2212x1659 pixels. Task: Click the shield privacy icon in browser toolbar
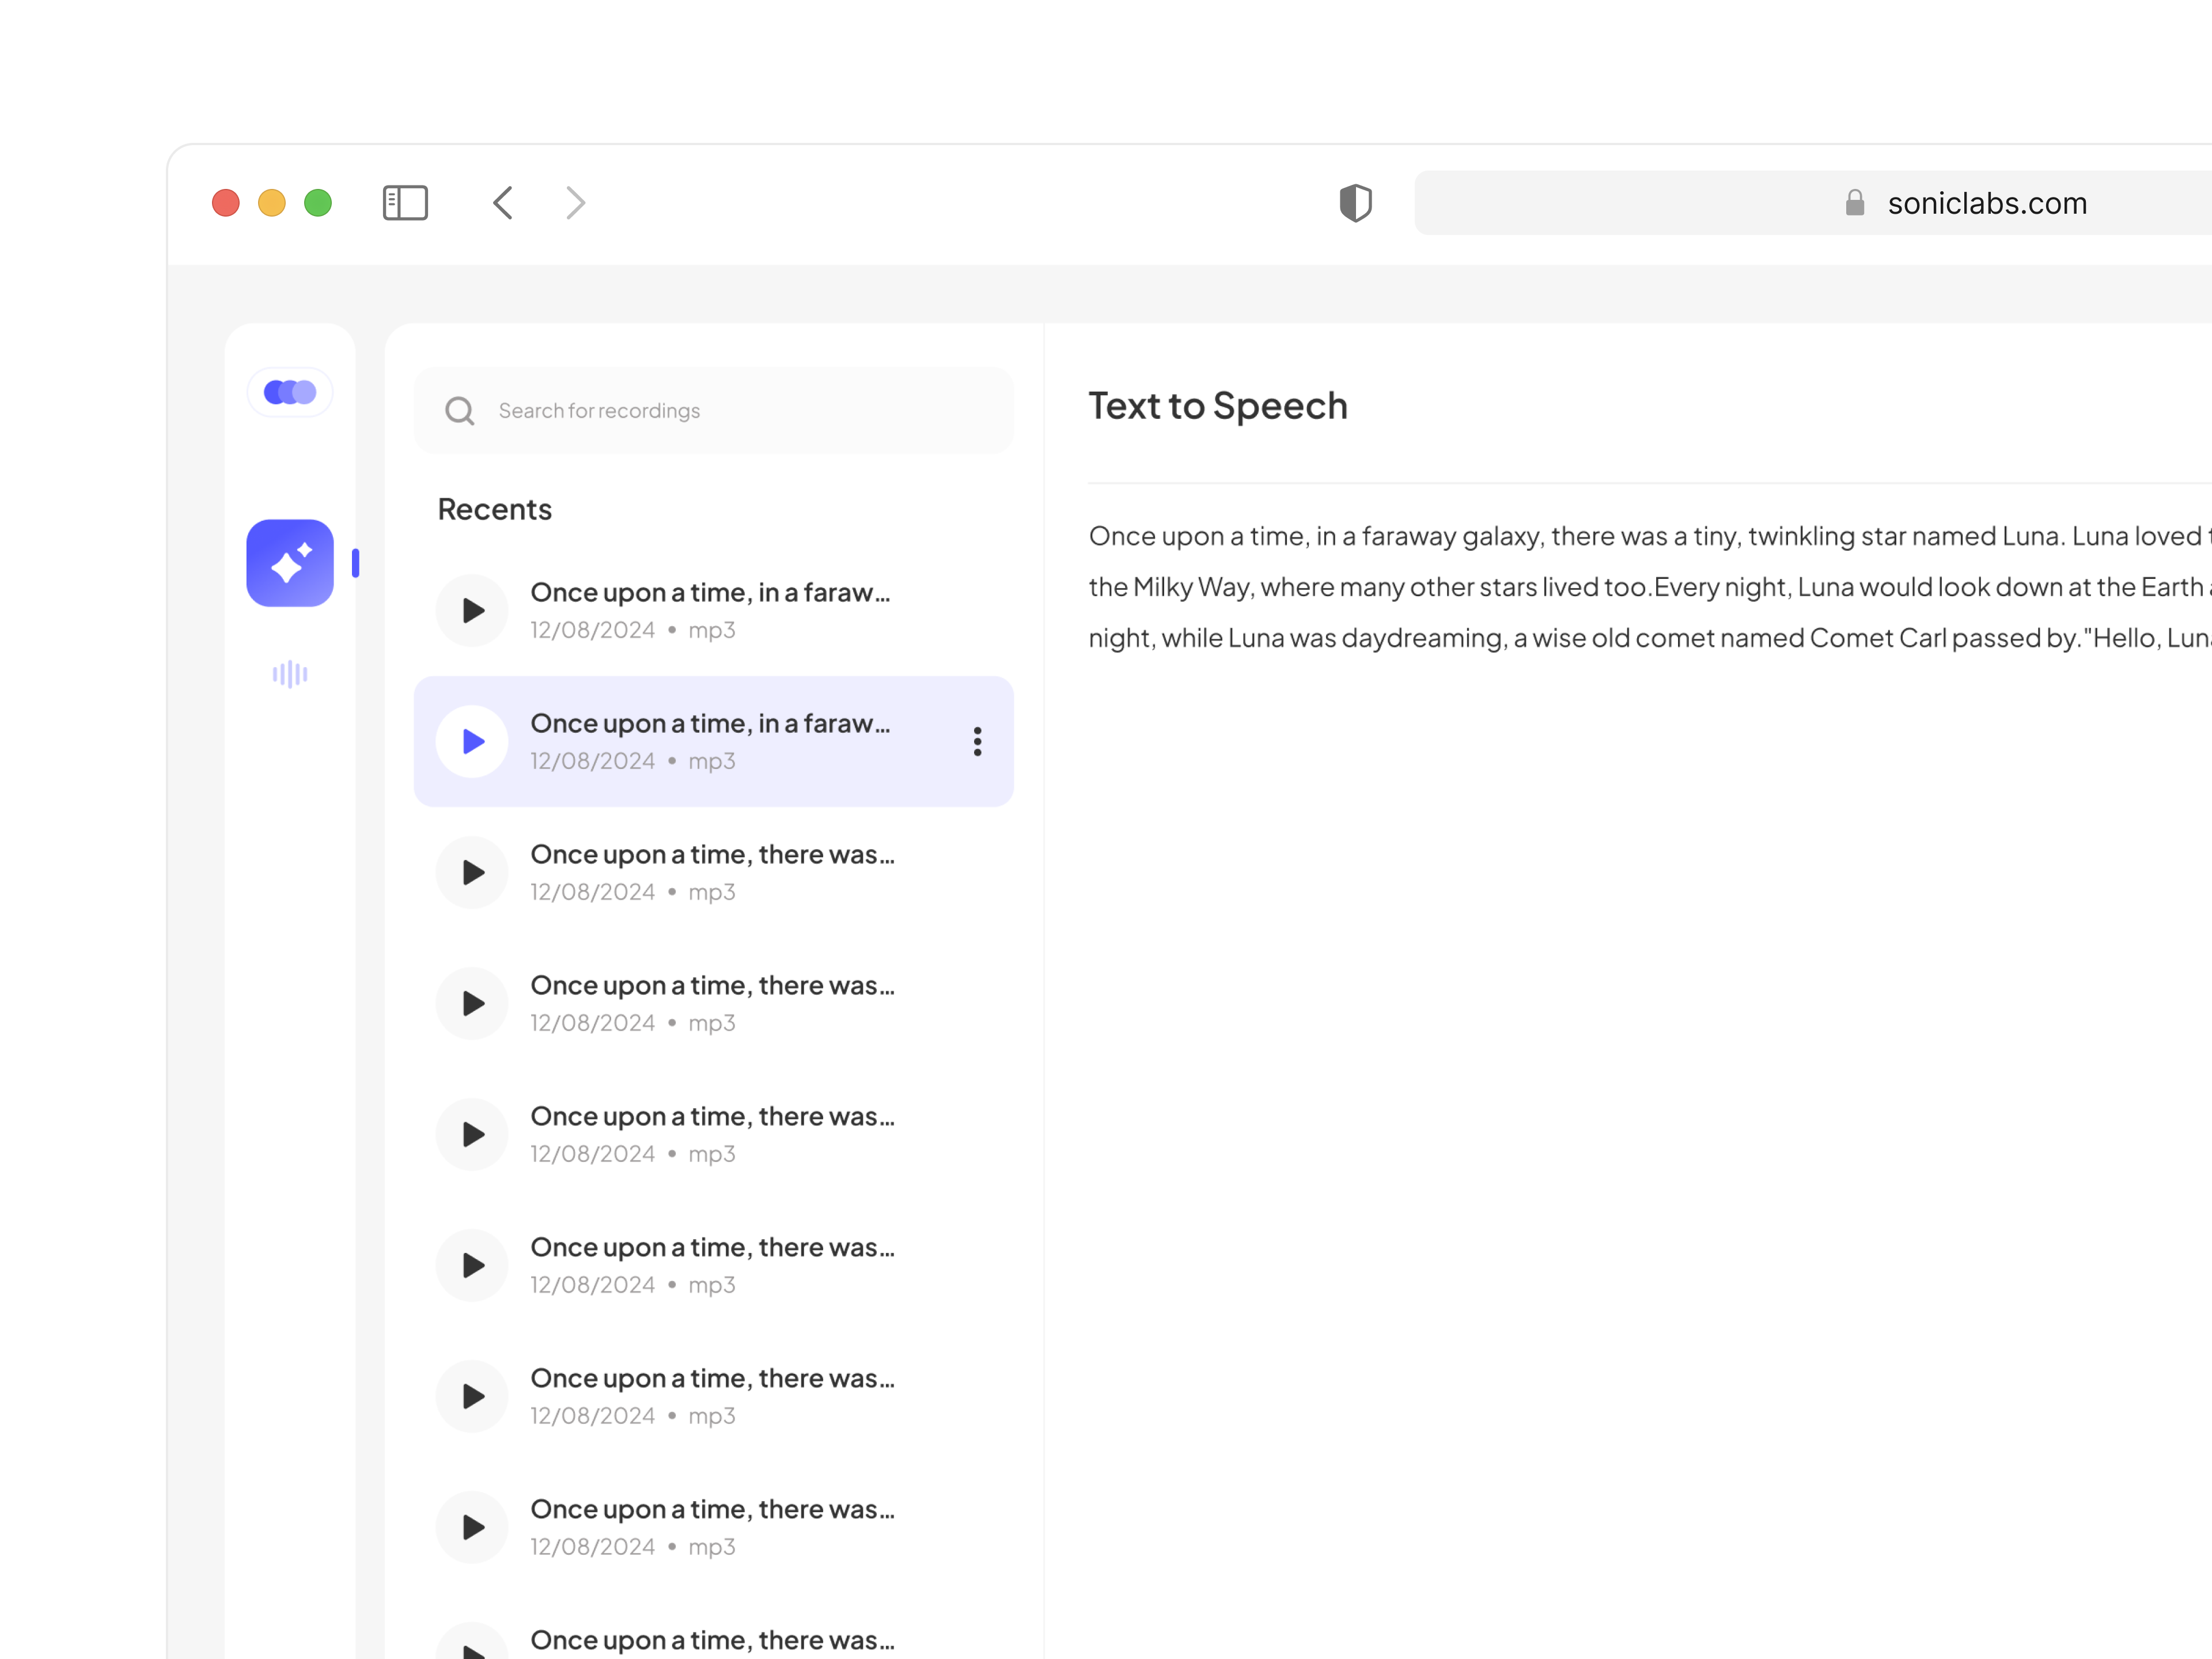[1355, 202]
